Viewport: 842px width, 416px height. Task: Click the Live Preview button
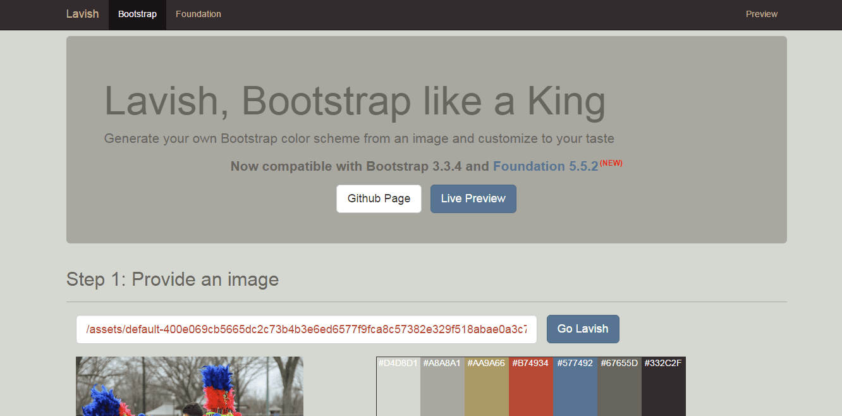pyautogui.click(x=473, y=199)
